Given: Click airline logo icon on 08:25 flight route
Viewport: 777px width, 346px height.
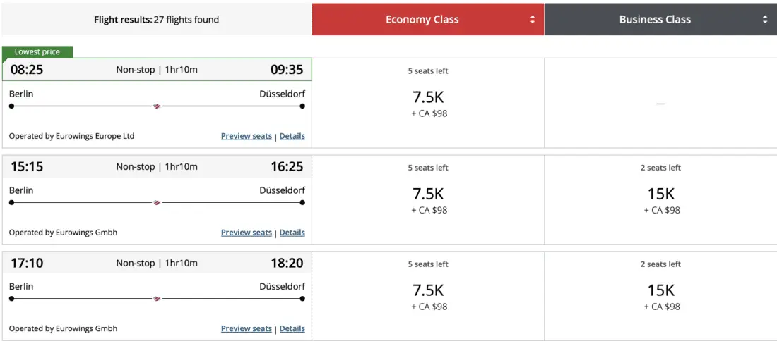Looking at the screenshot, I should point(157,106).
